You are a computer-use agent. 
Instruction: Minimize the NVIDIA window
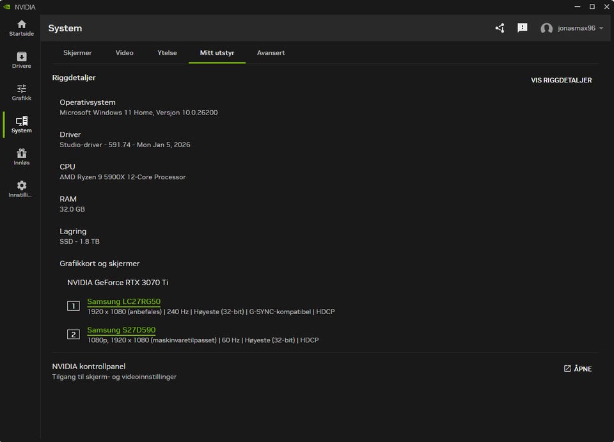(577, 6)
